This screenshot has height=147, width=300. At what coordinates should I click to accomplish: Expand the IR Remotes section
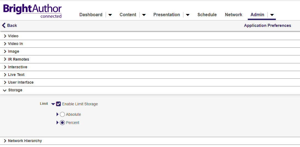tap(18, 59)
